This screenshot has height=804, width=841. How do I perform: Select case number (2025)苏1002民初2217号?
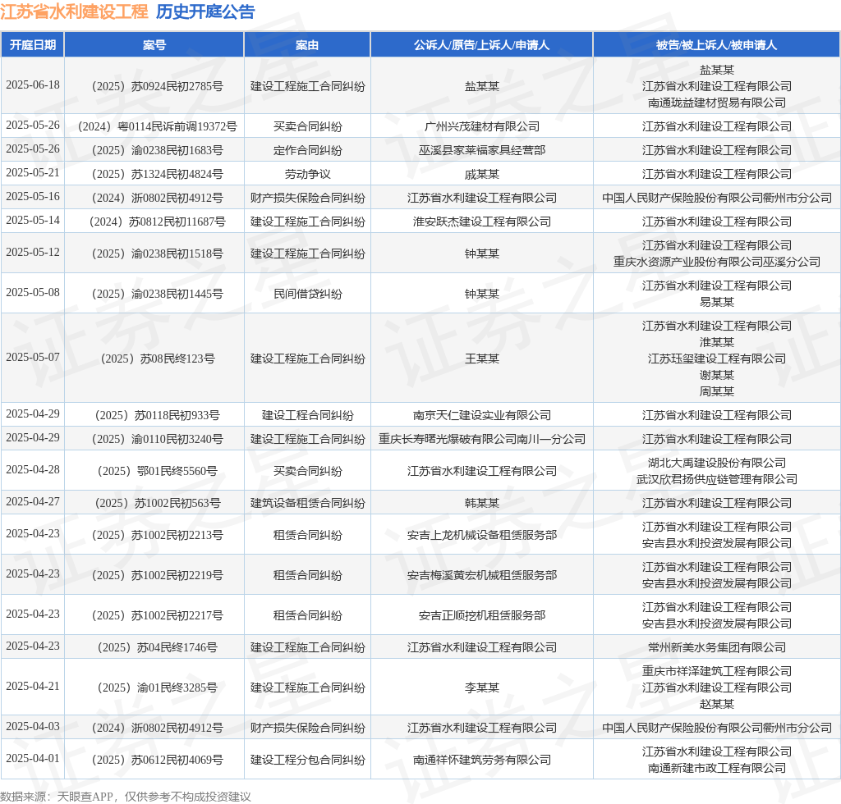click(x=155, y=616)
